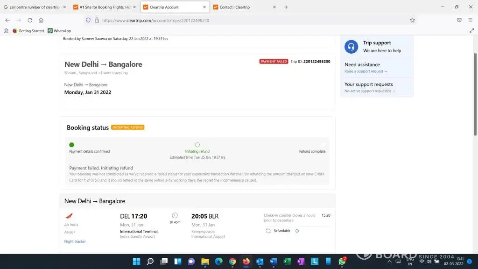
Task: Close the Contact | Cleartrip tab
Action: pyautogui.click(x=274, y=7)
